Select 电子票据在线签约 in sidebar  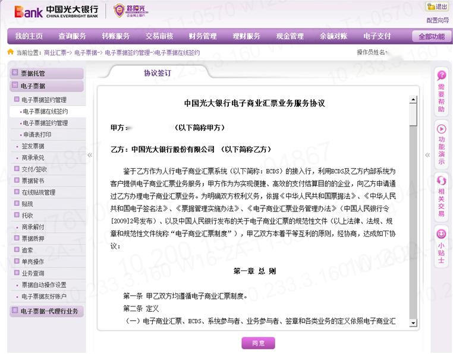(x=45, y=112)
